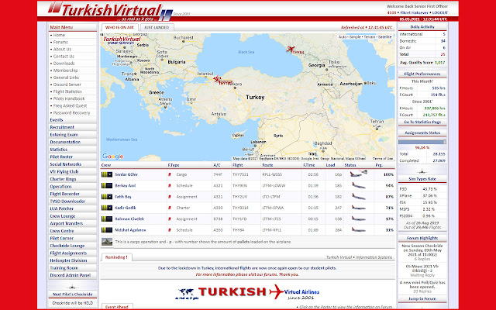
Task: Open the New Season Checkride forum highlight
Action: click(422, 250)
